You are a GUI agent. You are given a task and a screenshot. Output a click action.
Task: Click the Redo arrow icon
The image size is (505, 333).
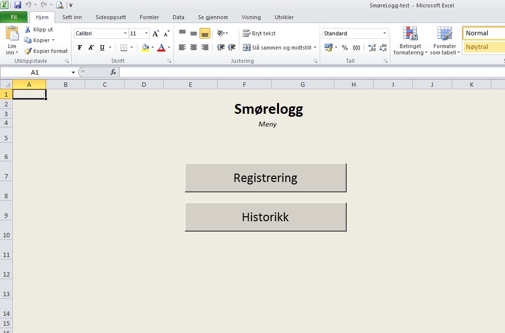[x=44, y=5]
